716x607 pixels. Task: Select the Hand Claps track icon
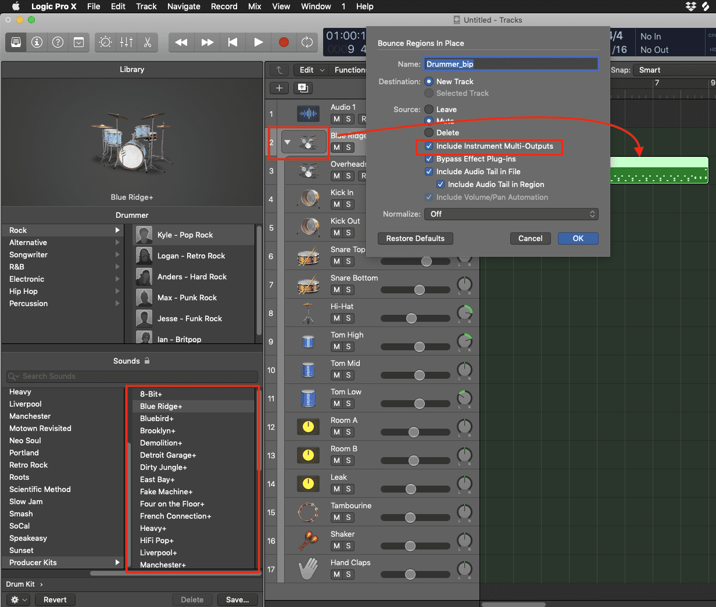[x=309, y=569]
